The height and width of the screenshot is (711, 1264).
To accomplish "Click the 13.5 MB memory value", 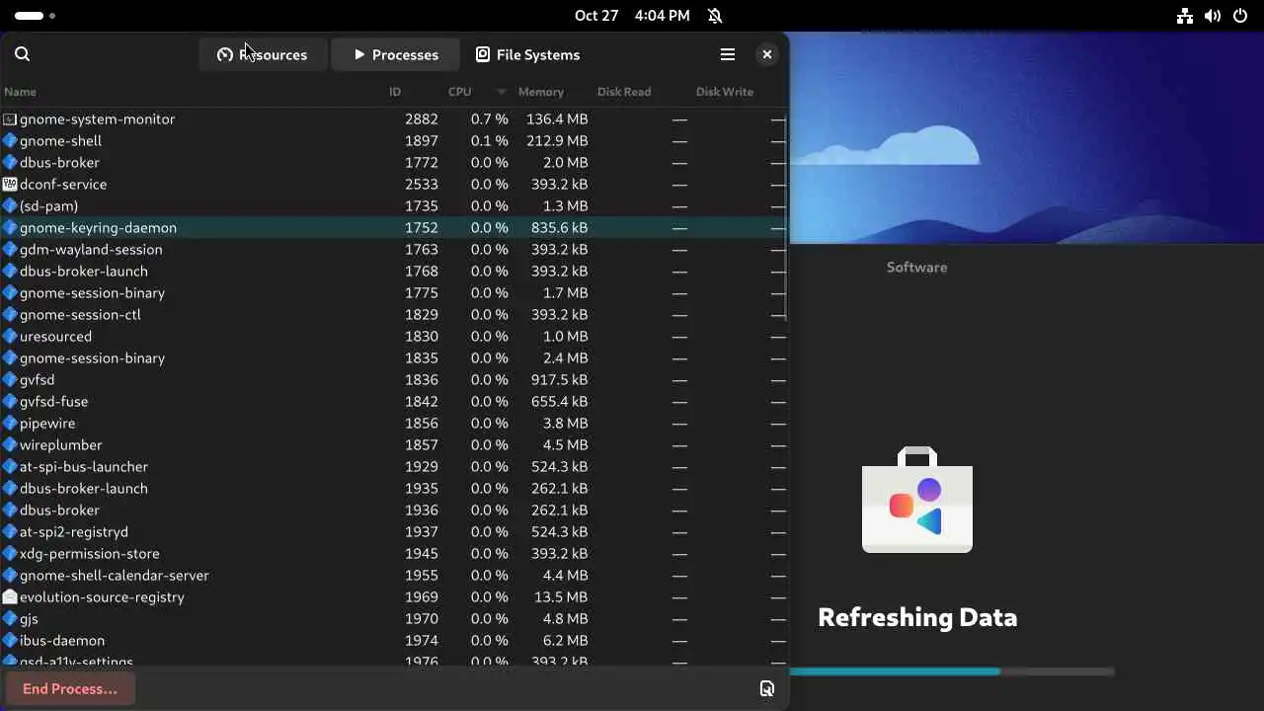I will click(x=561, y=596).
